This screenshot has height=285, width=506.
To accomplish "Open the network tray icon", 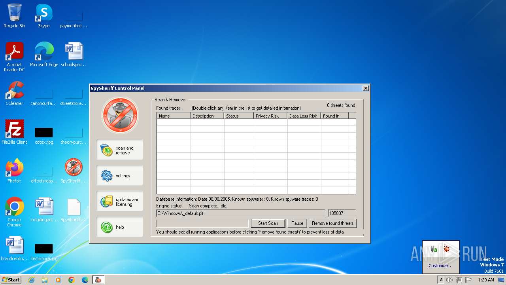I will [x=459, y=280].
